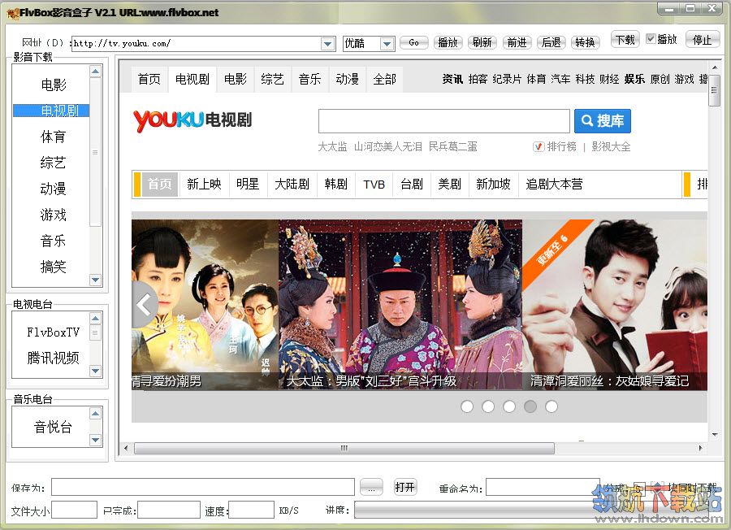731x530 pixels.
Task: Click the 播放 toolbar button
Action: pos(448,43)
